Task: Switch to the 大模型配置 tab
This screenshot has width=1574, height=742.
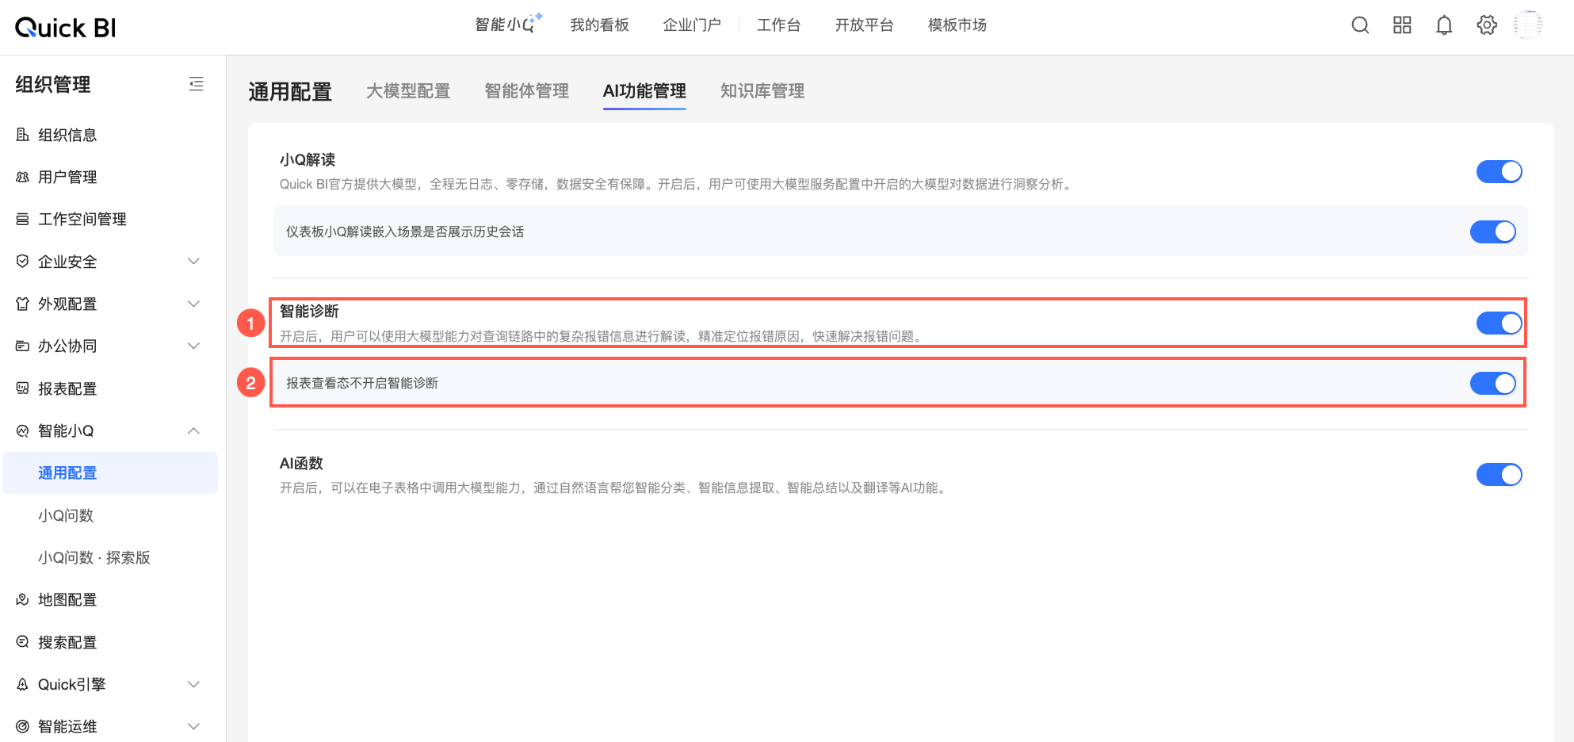Action: (408, 91)
